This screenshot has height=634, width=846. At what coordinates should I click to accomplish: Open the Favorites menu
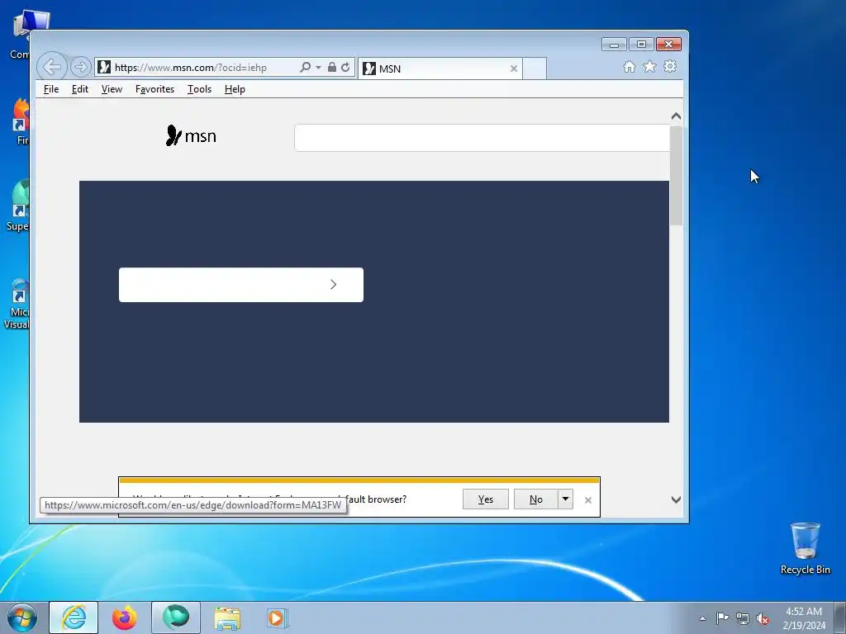pyautogui.click(x=154, y=89)
